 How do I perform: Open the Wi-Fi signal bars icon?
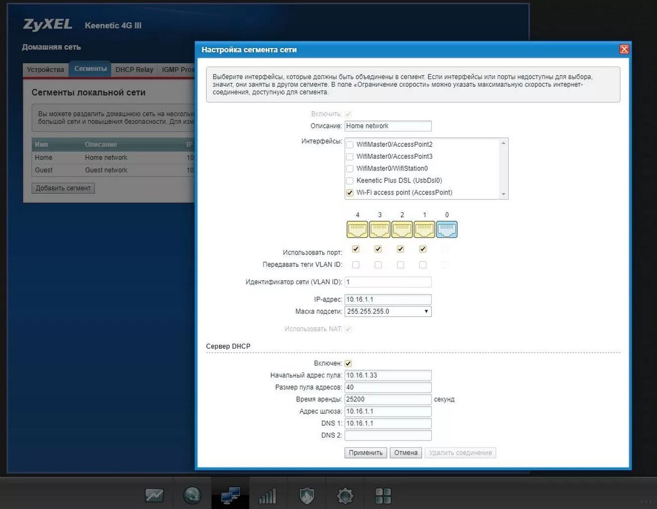(268, 495)
